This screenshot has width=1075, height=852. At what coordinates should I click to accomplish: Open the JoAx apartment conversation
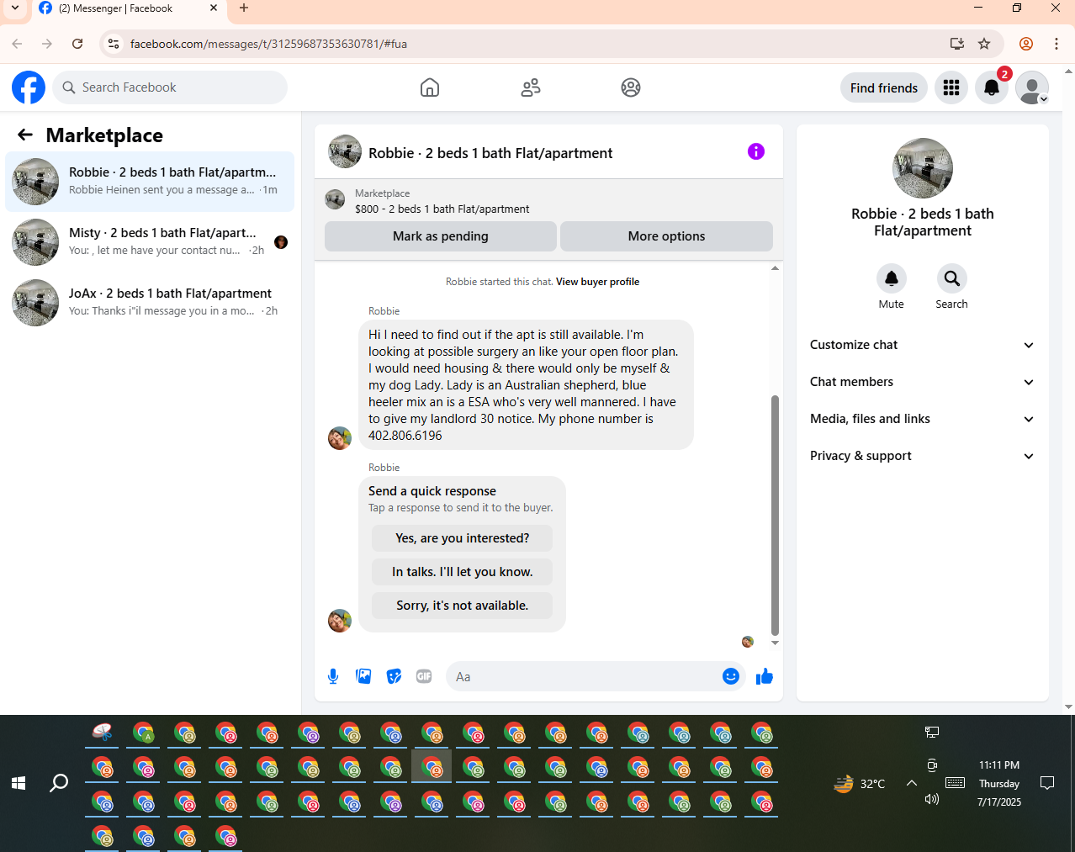150,303
